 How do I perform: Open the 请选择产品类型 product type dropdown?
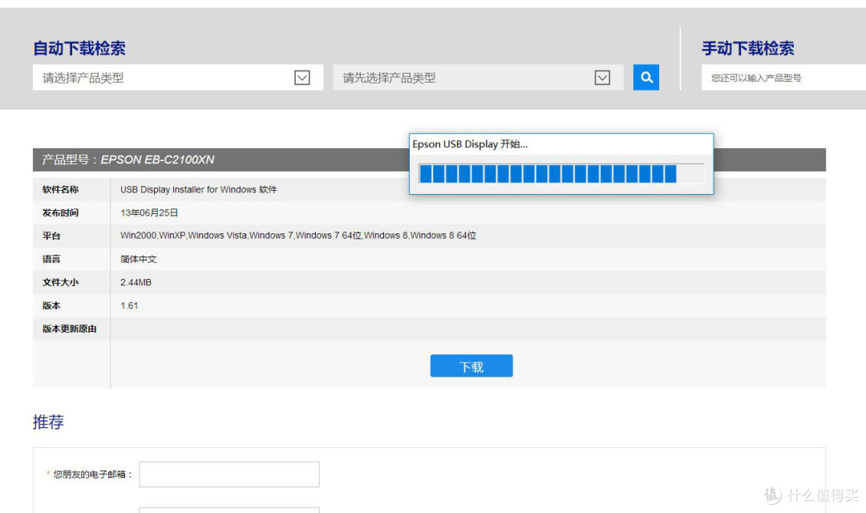[178, 77]
